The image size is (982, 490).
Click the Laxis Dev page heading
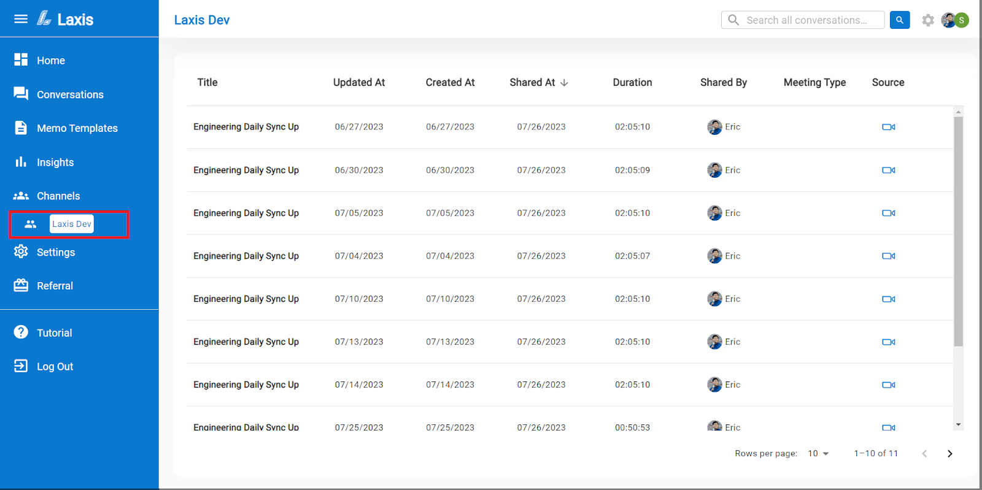click(x=202, y=20)
